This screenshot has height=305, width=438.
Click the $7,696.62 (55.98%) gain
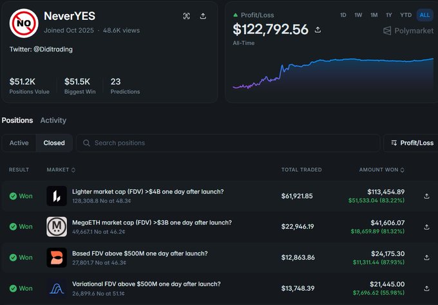[379, 293]
